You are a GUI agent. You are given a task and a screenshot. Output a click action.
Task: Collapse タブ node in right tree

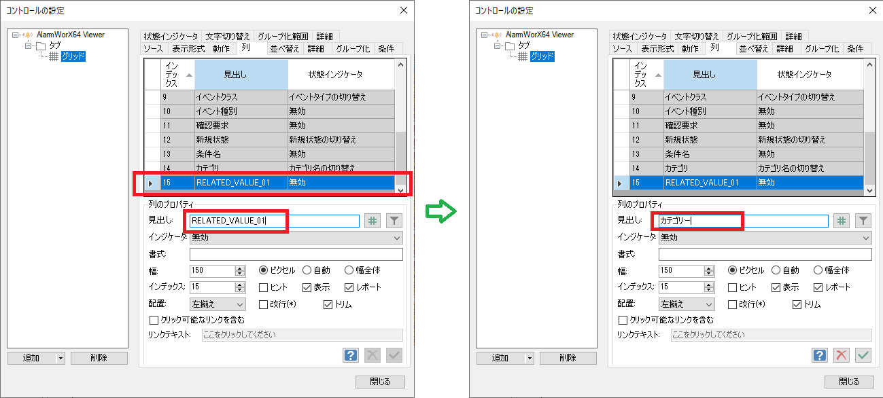[x=497, y=45]
